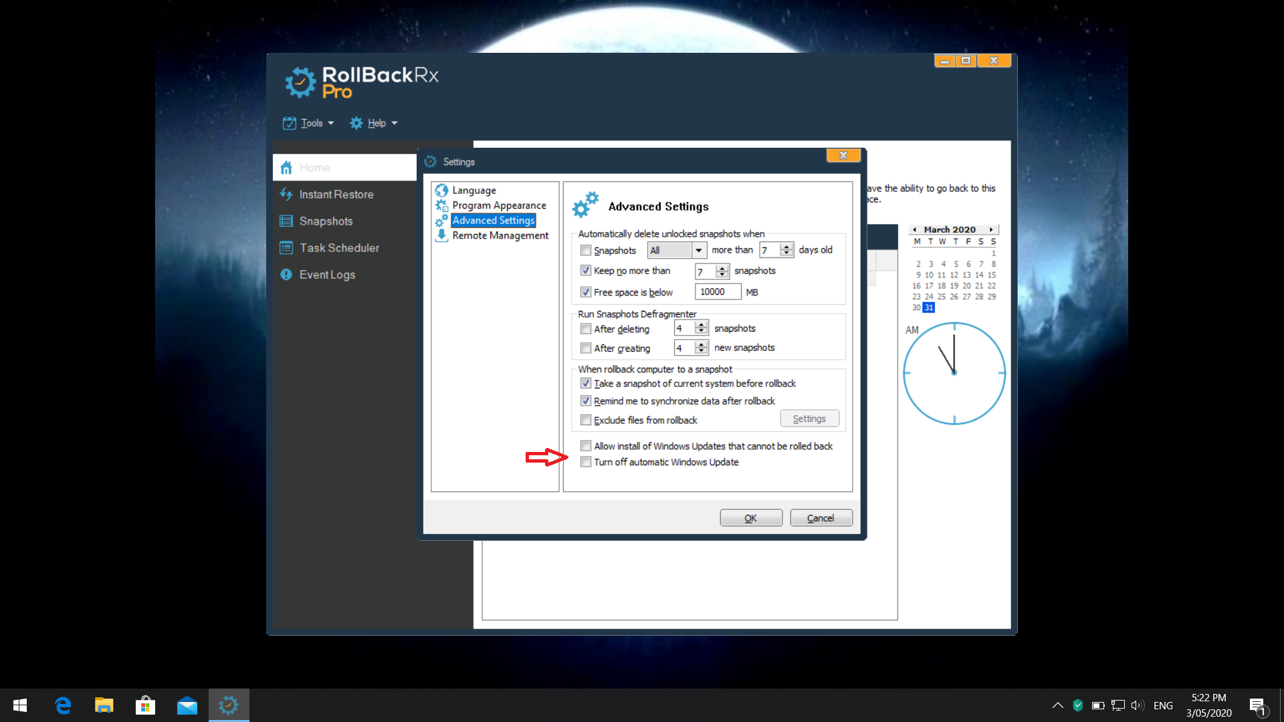The height and width of the screenshot is (722, 1284).
Task: Open the snapshots type All dropdown
Action: (x=699, y=250)
